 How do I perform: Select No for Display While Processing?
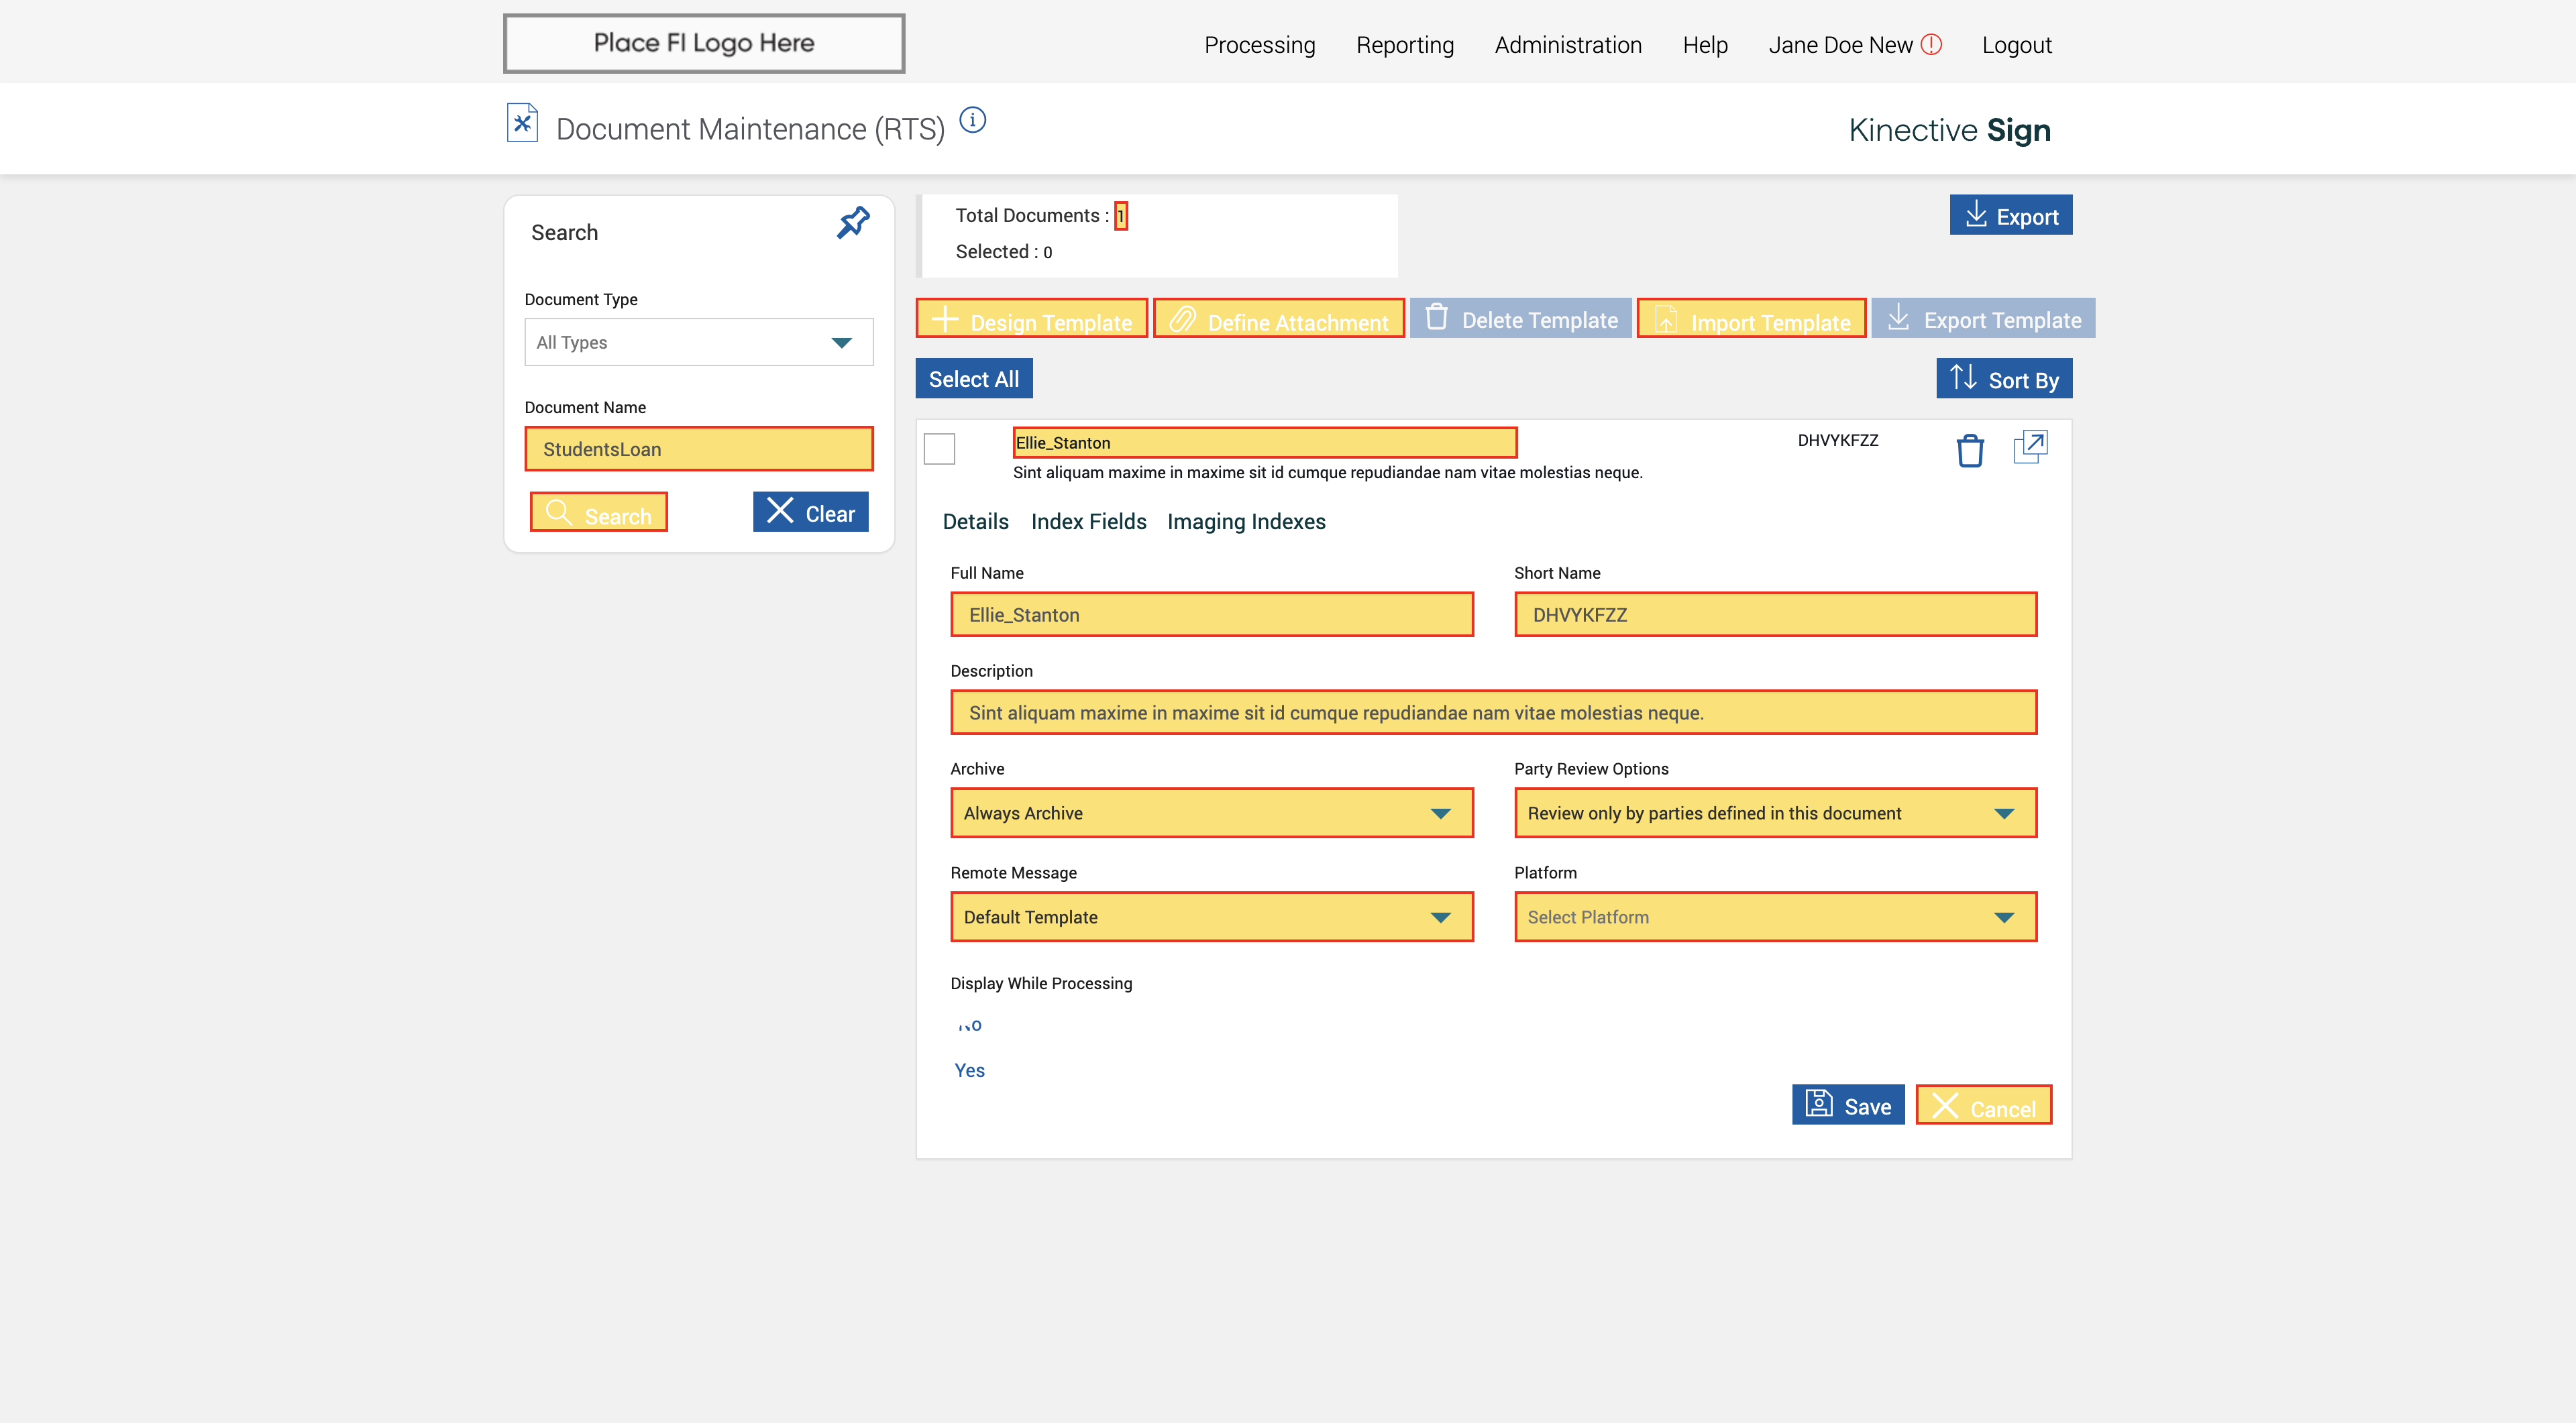[x=969, y=1025]
